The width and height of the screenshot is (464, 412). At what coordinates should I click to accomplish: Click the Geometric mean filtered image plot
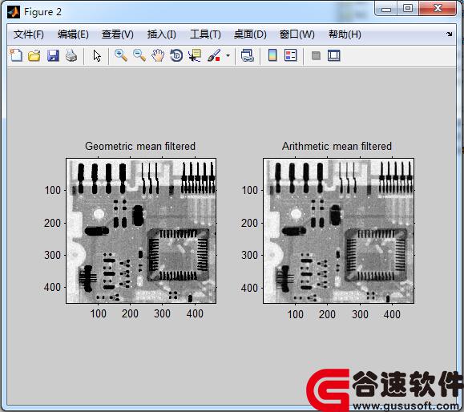point(141,231)
